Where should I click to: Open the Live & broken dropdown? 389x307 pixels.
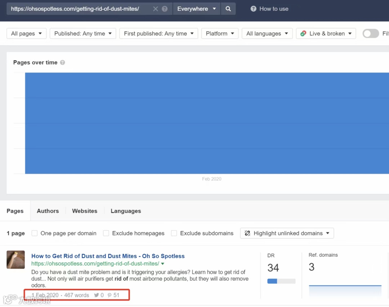[x=326, y=33]
